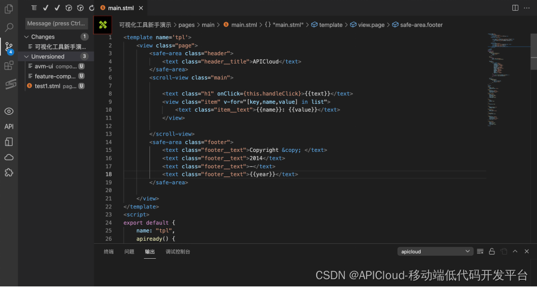Open the view.page breadcrumb
Screen dimensions: 537x287
pyautogui.click(x=367, y=25)
